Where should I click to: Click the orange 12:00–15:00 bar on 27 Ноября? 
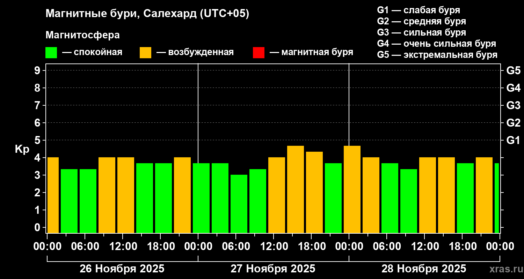point(277,195)
